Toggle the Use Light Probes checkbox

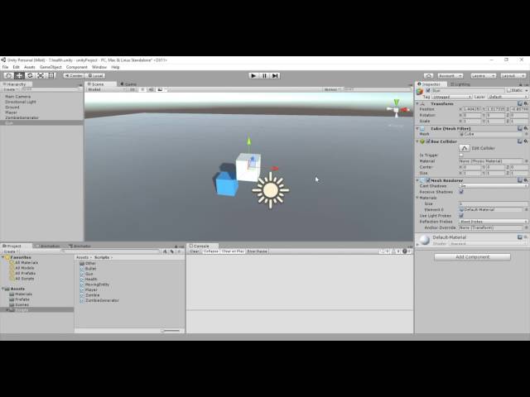pos(461,216)
